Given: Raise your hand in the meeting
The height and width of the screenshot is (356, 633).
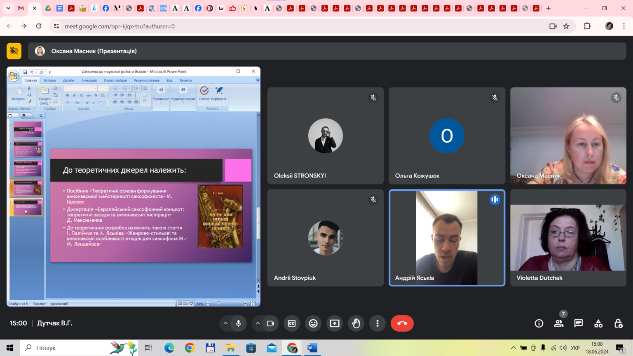Looking at the screenshot, I should click(356, 323).
